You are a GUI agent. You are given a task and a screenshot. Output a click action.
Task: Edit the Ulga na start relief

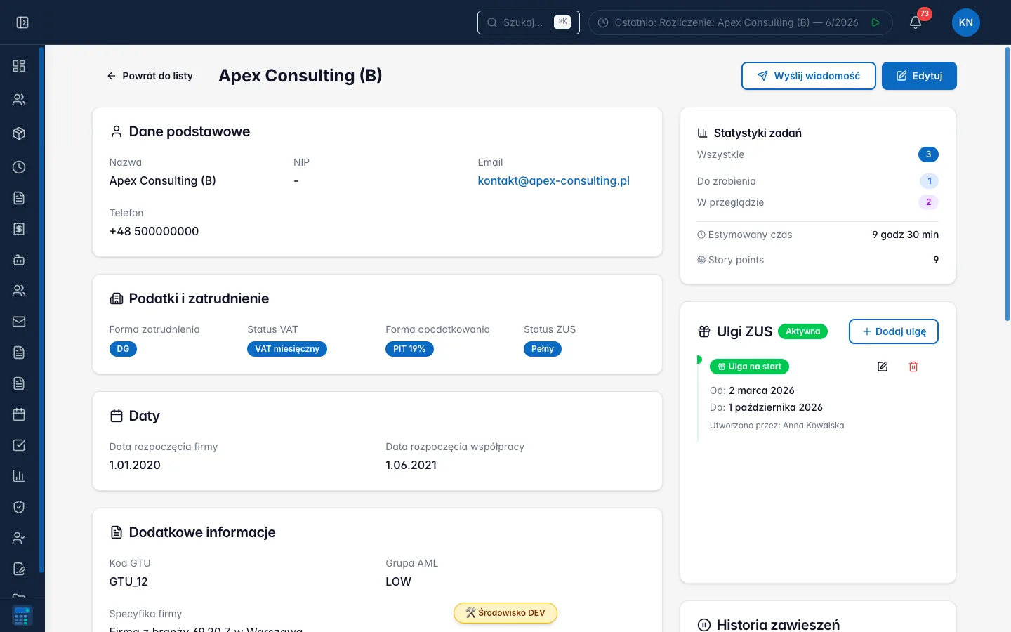pos(883,367)
